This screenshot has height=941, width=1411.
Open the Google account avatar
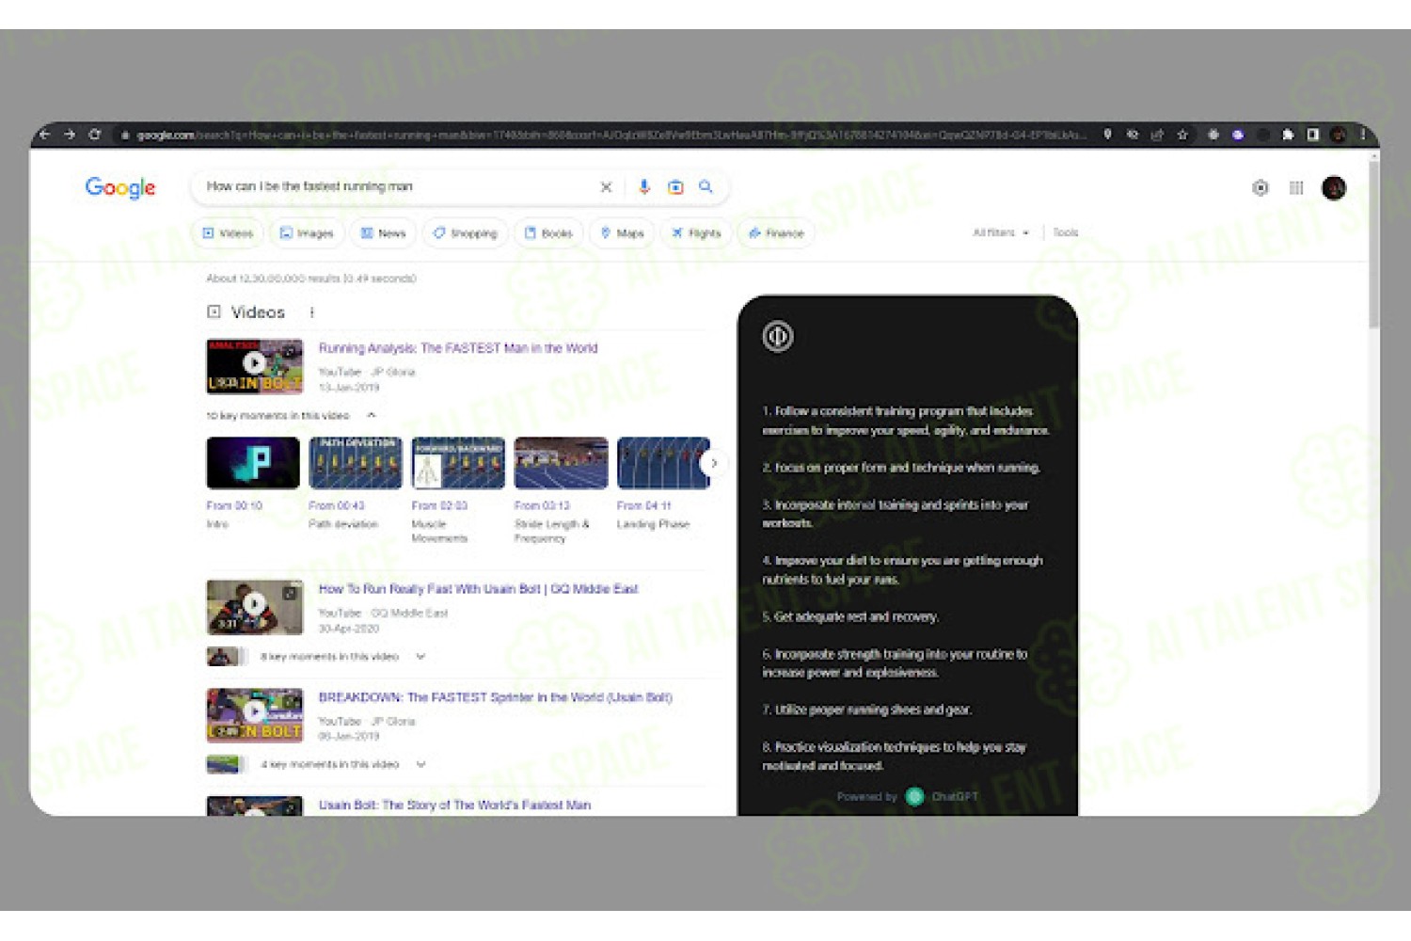1334,188
